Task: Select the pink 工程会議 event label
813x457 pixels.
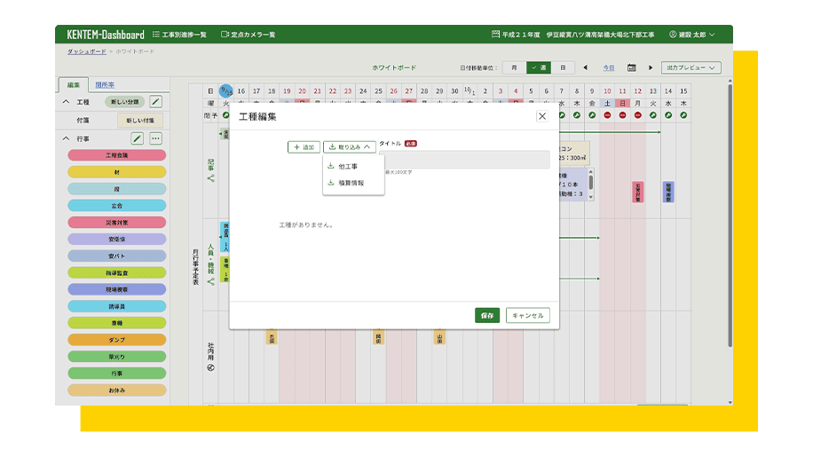Action: (x=116, y=155)
